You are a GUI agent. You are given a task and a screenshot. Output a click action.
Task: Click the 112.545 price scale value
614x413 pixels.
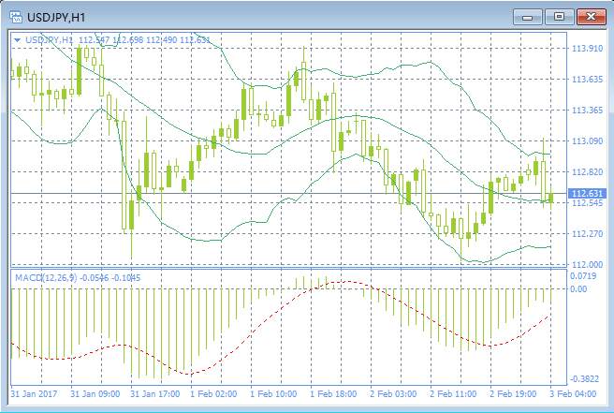[x=587, y=203]
